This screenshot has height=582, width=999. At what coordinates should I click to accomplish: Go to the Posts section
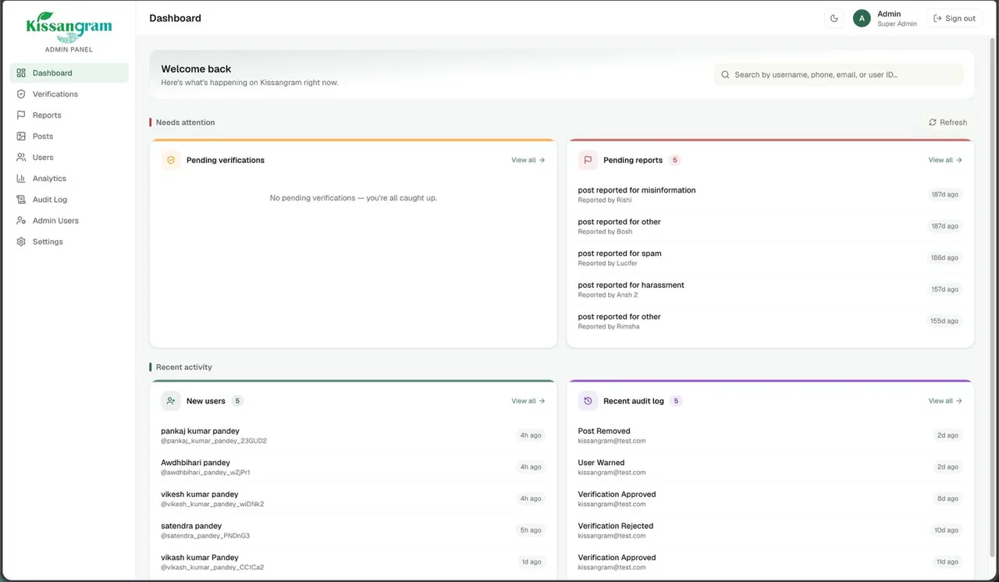click(x=69, y=136)
